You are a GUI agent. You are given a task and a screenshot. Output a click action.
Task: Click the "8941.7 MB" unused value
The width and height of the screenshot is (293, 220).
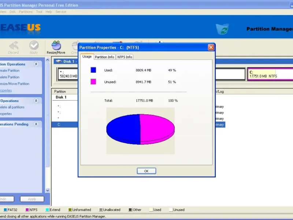(144, 82)
